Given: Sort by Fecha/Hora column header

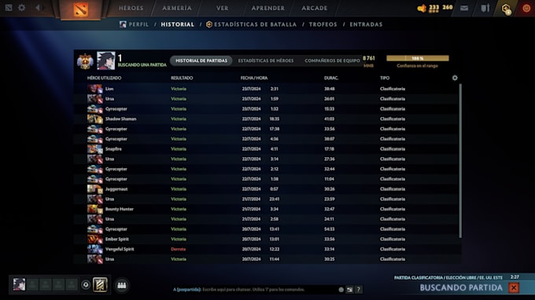Looking at the screenshot, I should [x=254, y=78].
